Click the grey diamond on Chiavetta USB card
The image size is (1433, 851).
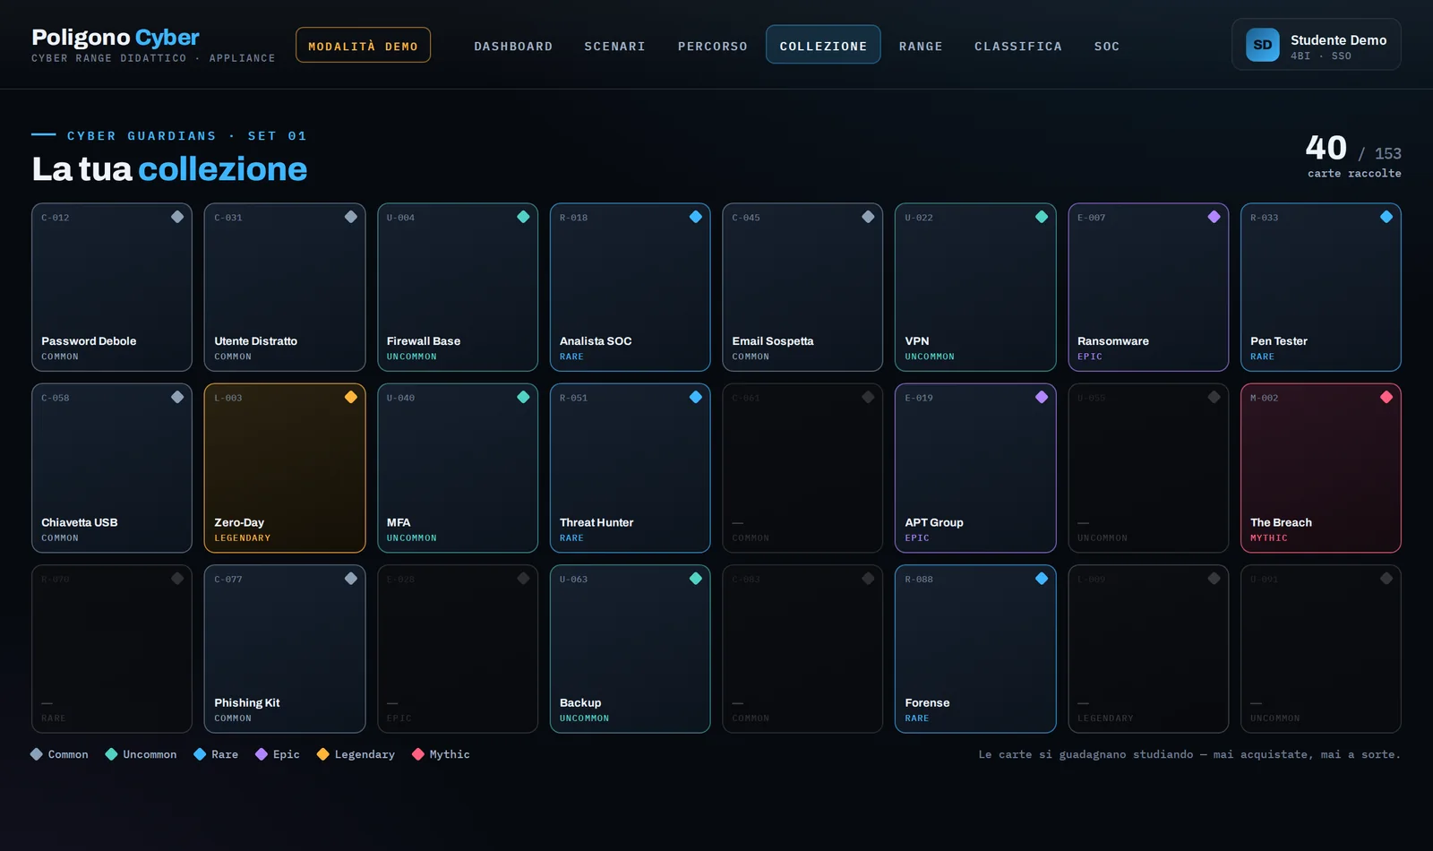tap(177, 397)
